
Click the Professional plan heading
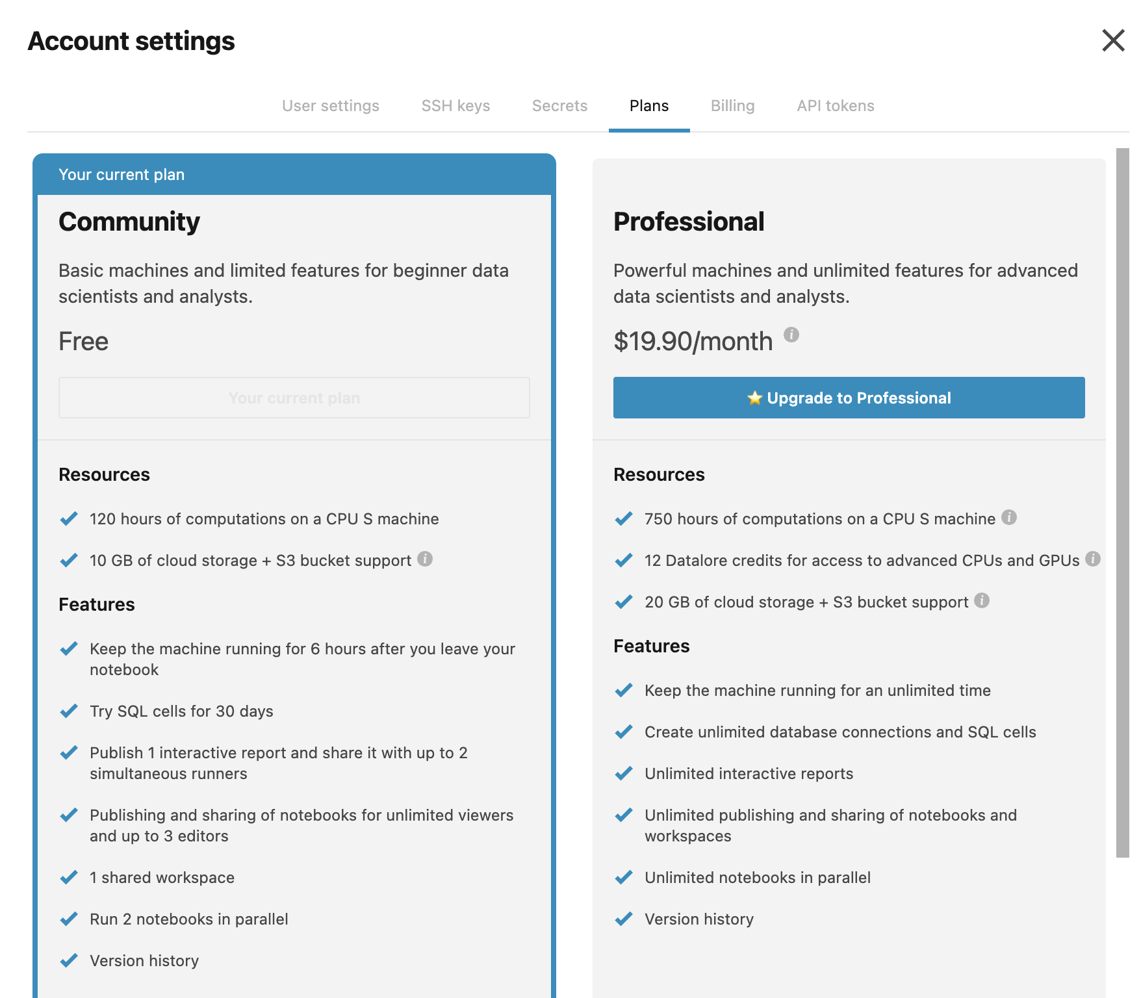click(689, 222)
